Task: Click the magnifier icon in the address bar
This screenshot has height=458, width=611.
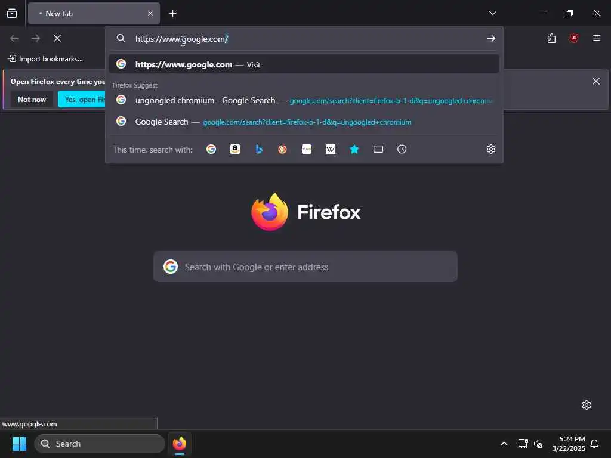Action: coord(121,38)
